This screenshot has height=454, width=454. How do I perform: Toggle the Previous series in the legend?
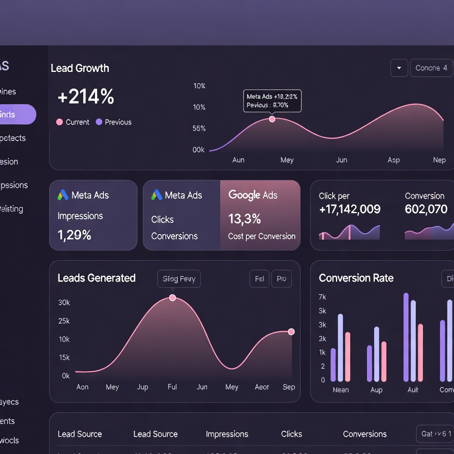point(113,122)
